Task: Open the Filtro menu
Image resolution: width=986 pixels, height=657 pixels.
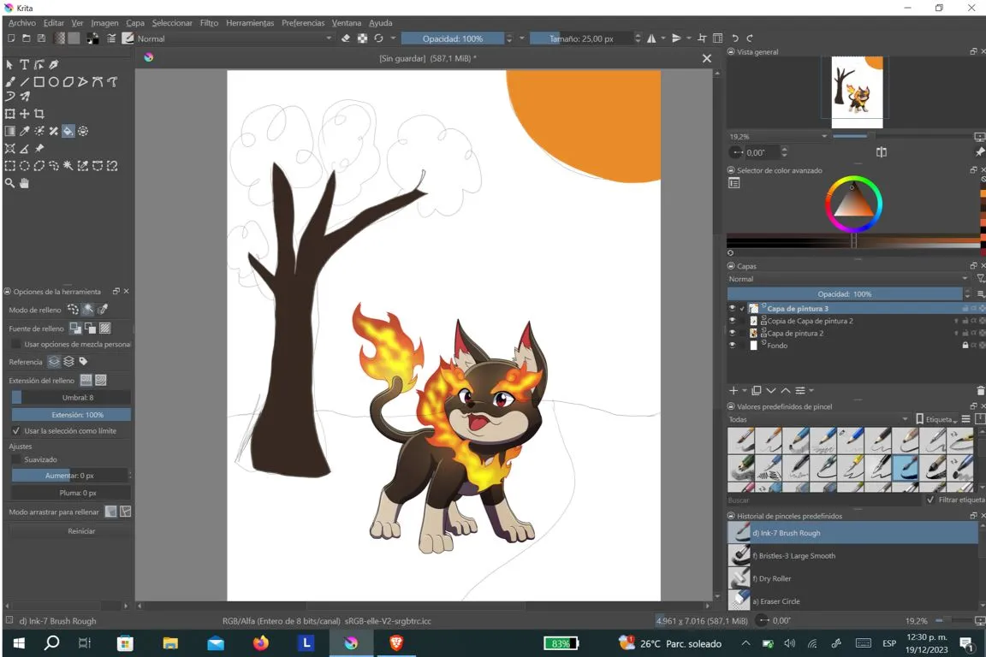Action: pyautogui.click(x=209, y=22)
